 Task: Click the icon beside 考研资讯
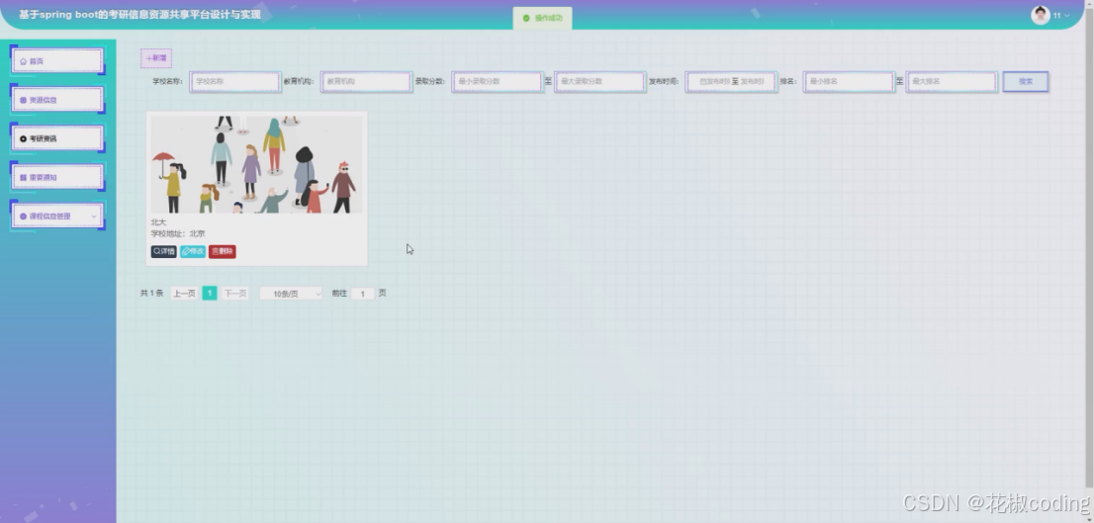tap(23, 138)
